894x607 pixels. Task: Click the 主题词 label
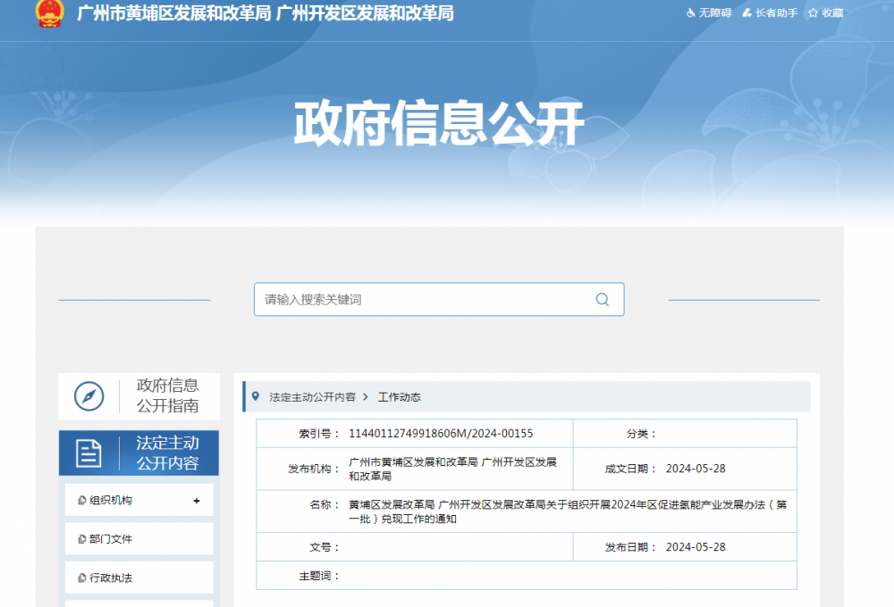319,577
